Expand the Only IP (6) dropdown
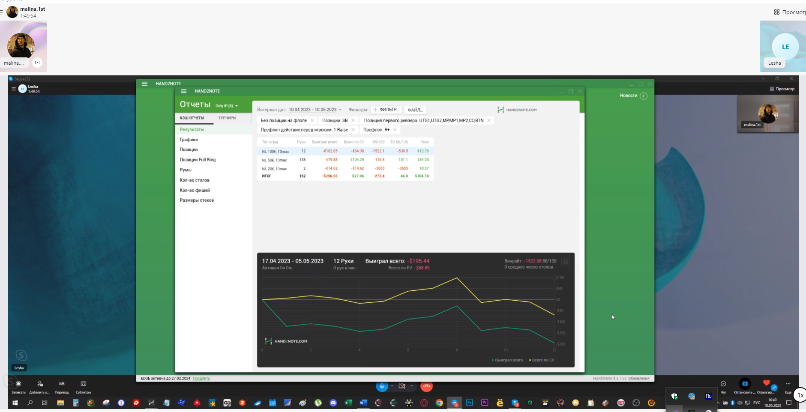 tap(227, 106)
